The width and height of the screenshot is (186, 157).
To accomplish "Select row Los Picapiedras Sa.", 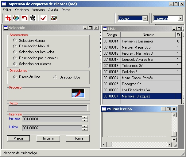I will coord(142,90).
